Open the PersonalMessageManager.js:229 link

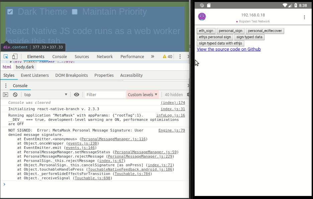(x=140, y=157)
